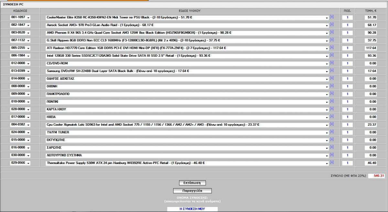The width and height of the screenshot is (388, 212).
Task: Expand the TV/FM TUNER product dropdown
Action: tap(187, 132)
